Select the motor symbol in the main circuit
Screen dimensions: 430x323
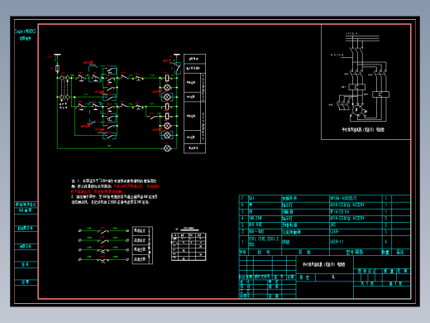[356, 110]
